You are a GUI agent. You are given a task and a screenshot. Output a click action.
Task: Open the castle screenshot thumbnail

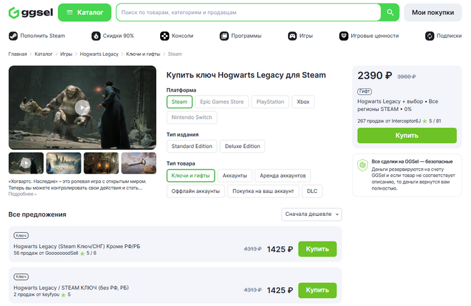64,163
